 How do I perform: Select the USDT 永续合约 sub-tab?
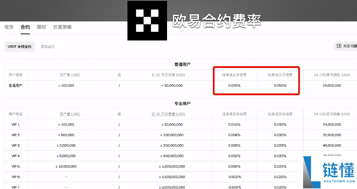click(20, 47)
